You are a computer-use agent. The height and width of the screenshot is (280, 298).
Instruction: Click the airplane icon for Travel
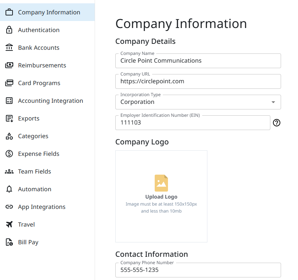coord(9,224)
